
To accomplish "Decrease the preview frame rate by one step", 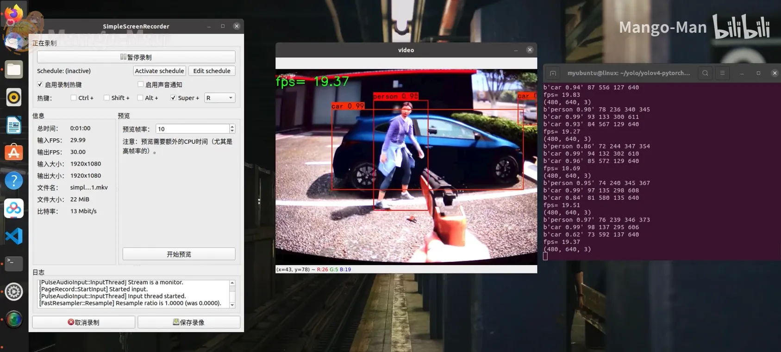I will (x=232, y=131).
